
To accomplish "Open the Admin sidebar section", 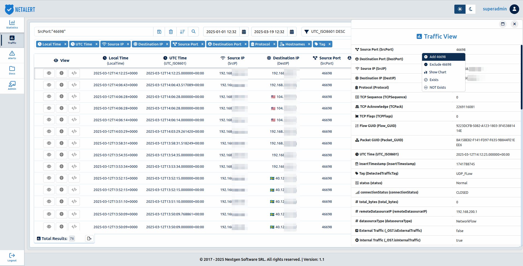I will pyautogui.click(x=12, y=86).
